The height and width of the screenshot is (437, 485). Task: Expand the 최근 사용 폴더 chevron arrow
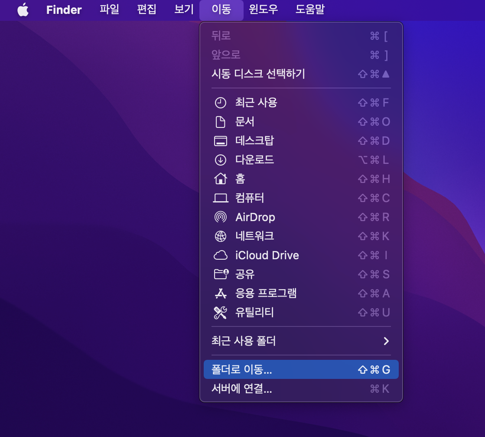pos(386,341)
